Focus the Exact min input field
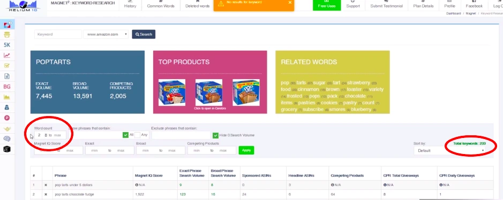Viewport: 503px width, 200px height. (x=95, y=150)
